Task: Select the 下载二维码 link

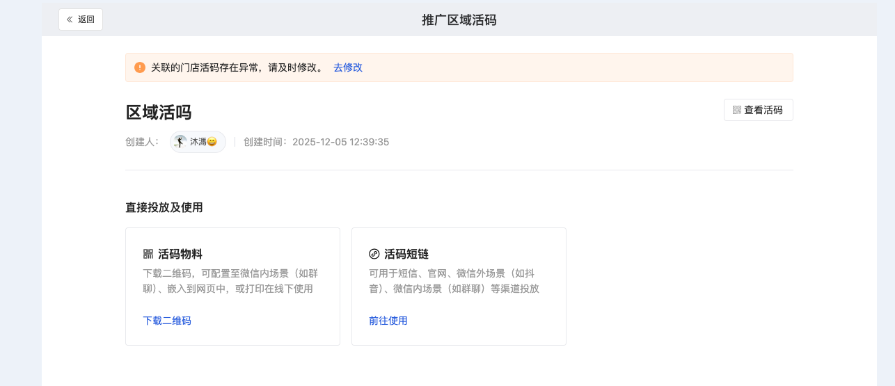Action: (x=167, y=321)
